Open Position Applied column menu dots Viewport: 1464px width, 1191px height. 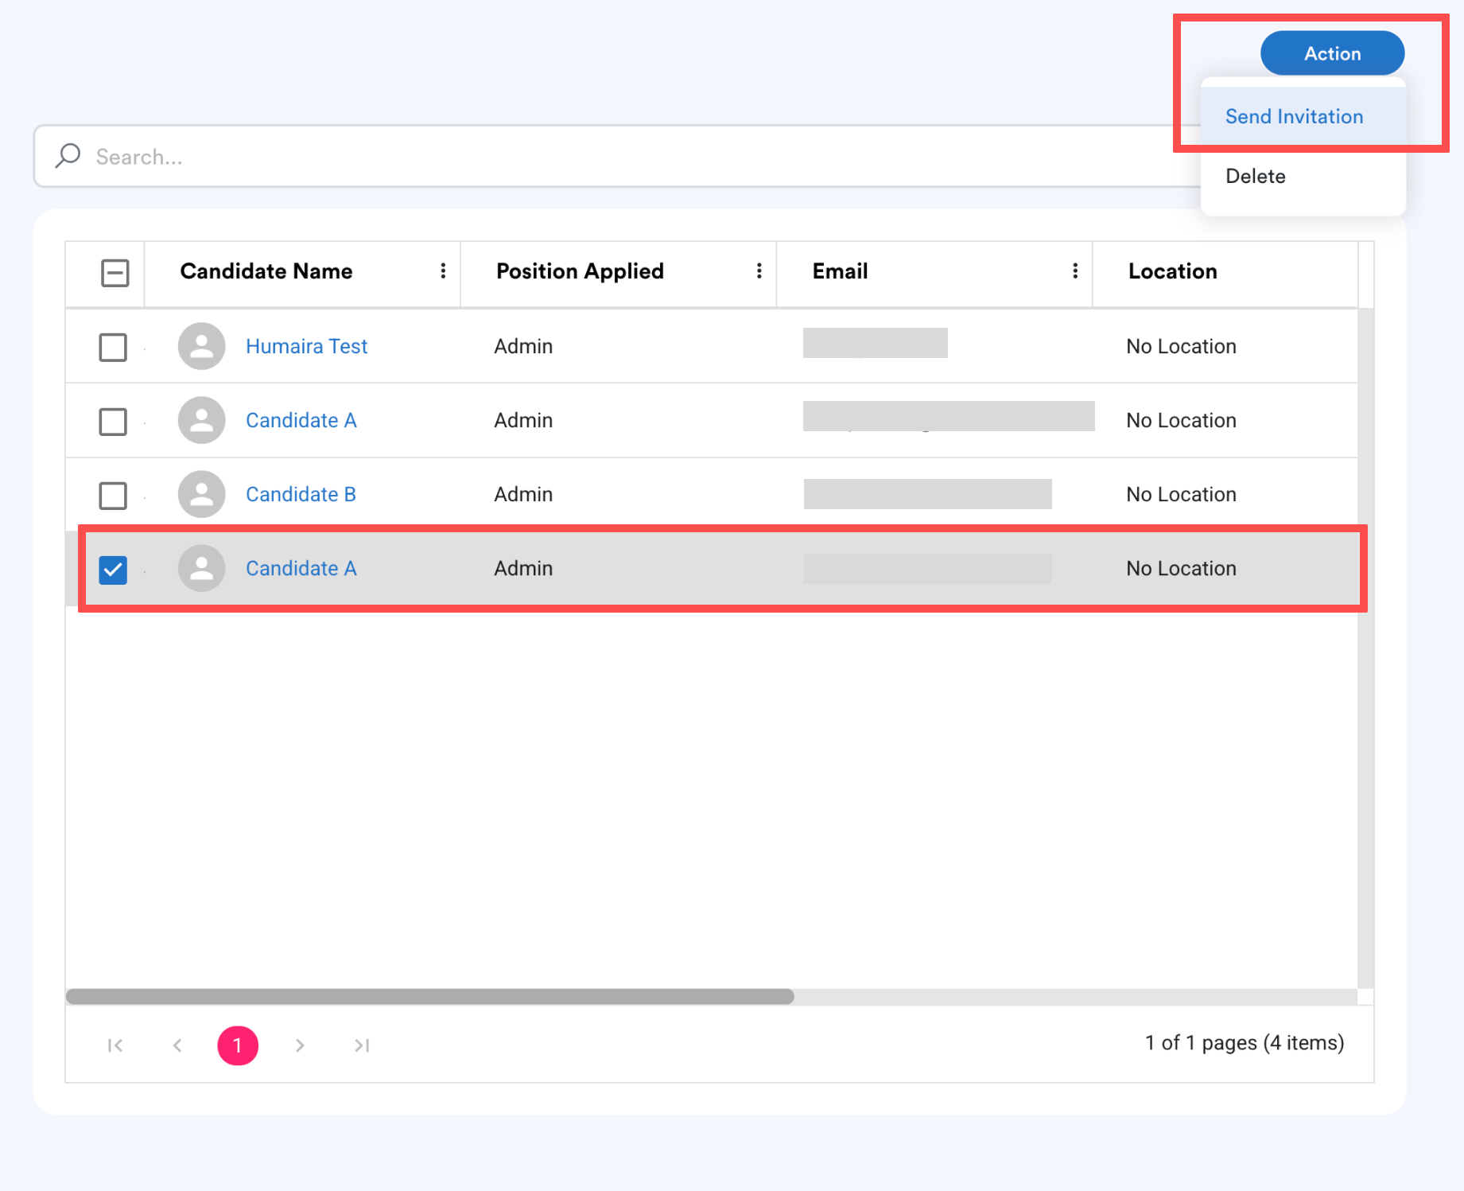(759, 271)
